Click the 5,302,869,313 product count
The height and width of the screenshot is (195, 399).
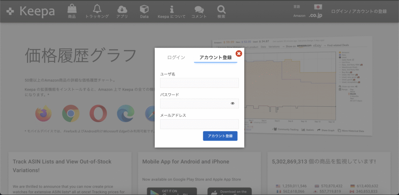[290, 162]
